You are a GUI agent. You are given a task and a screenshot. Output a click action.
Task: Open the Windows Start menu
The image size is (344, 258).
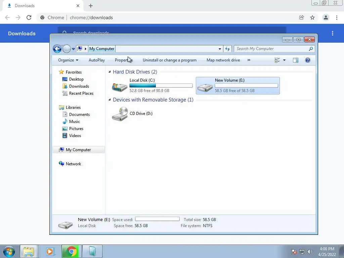pos(9,252)
